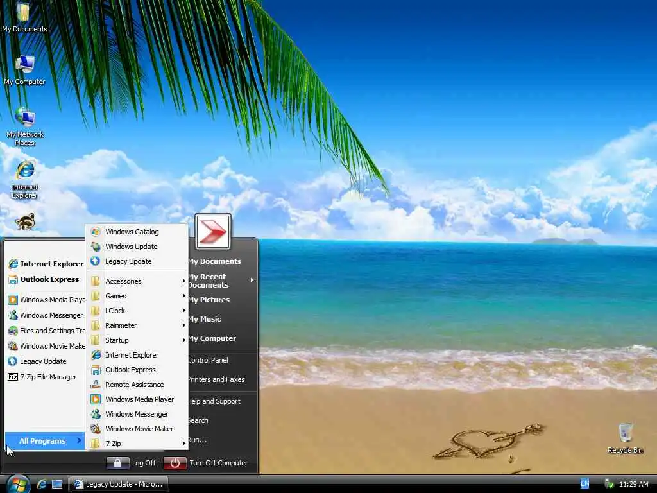Open My Network Places desktop icon
The image size is (657, 493).
pos(25,126)
